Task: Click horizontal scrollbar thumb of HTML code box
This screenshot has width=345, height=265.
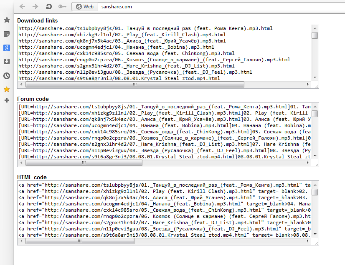Action: pos(80,241)
